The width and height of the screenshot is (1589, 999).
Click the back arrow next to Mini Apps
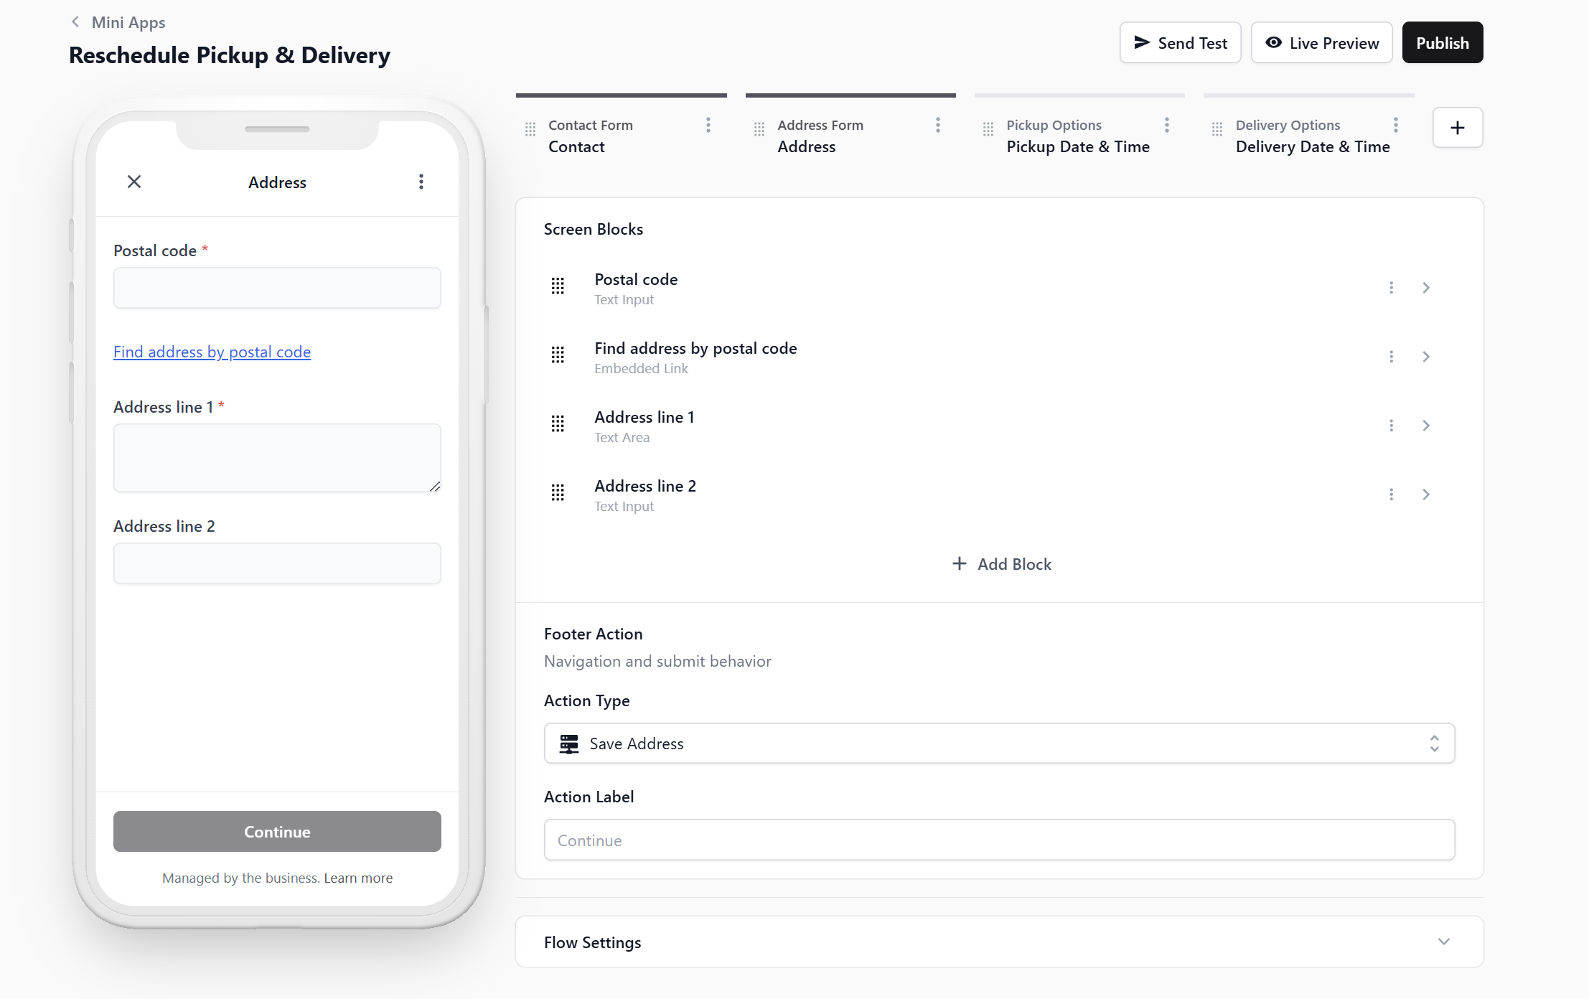click(75, 22)
